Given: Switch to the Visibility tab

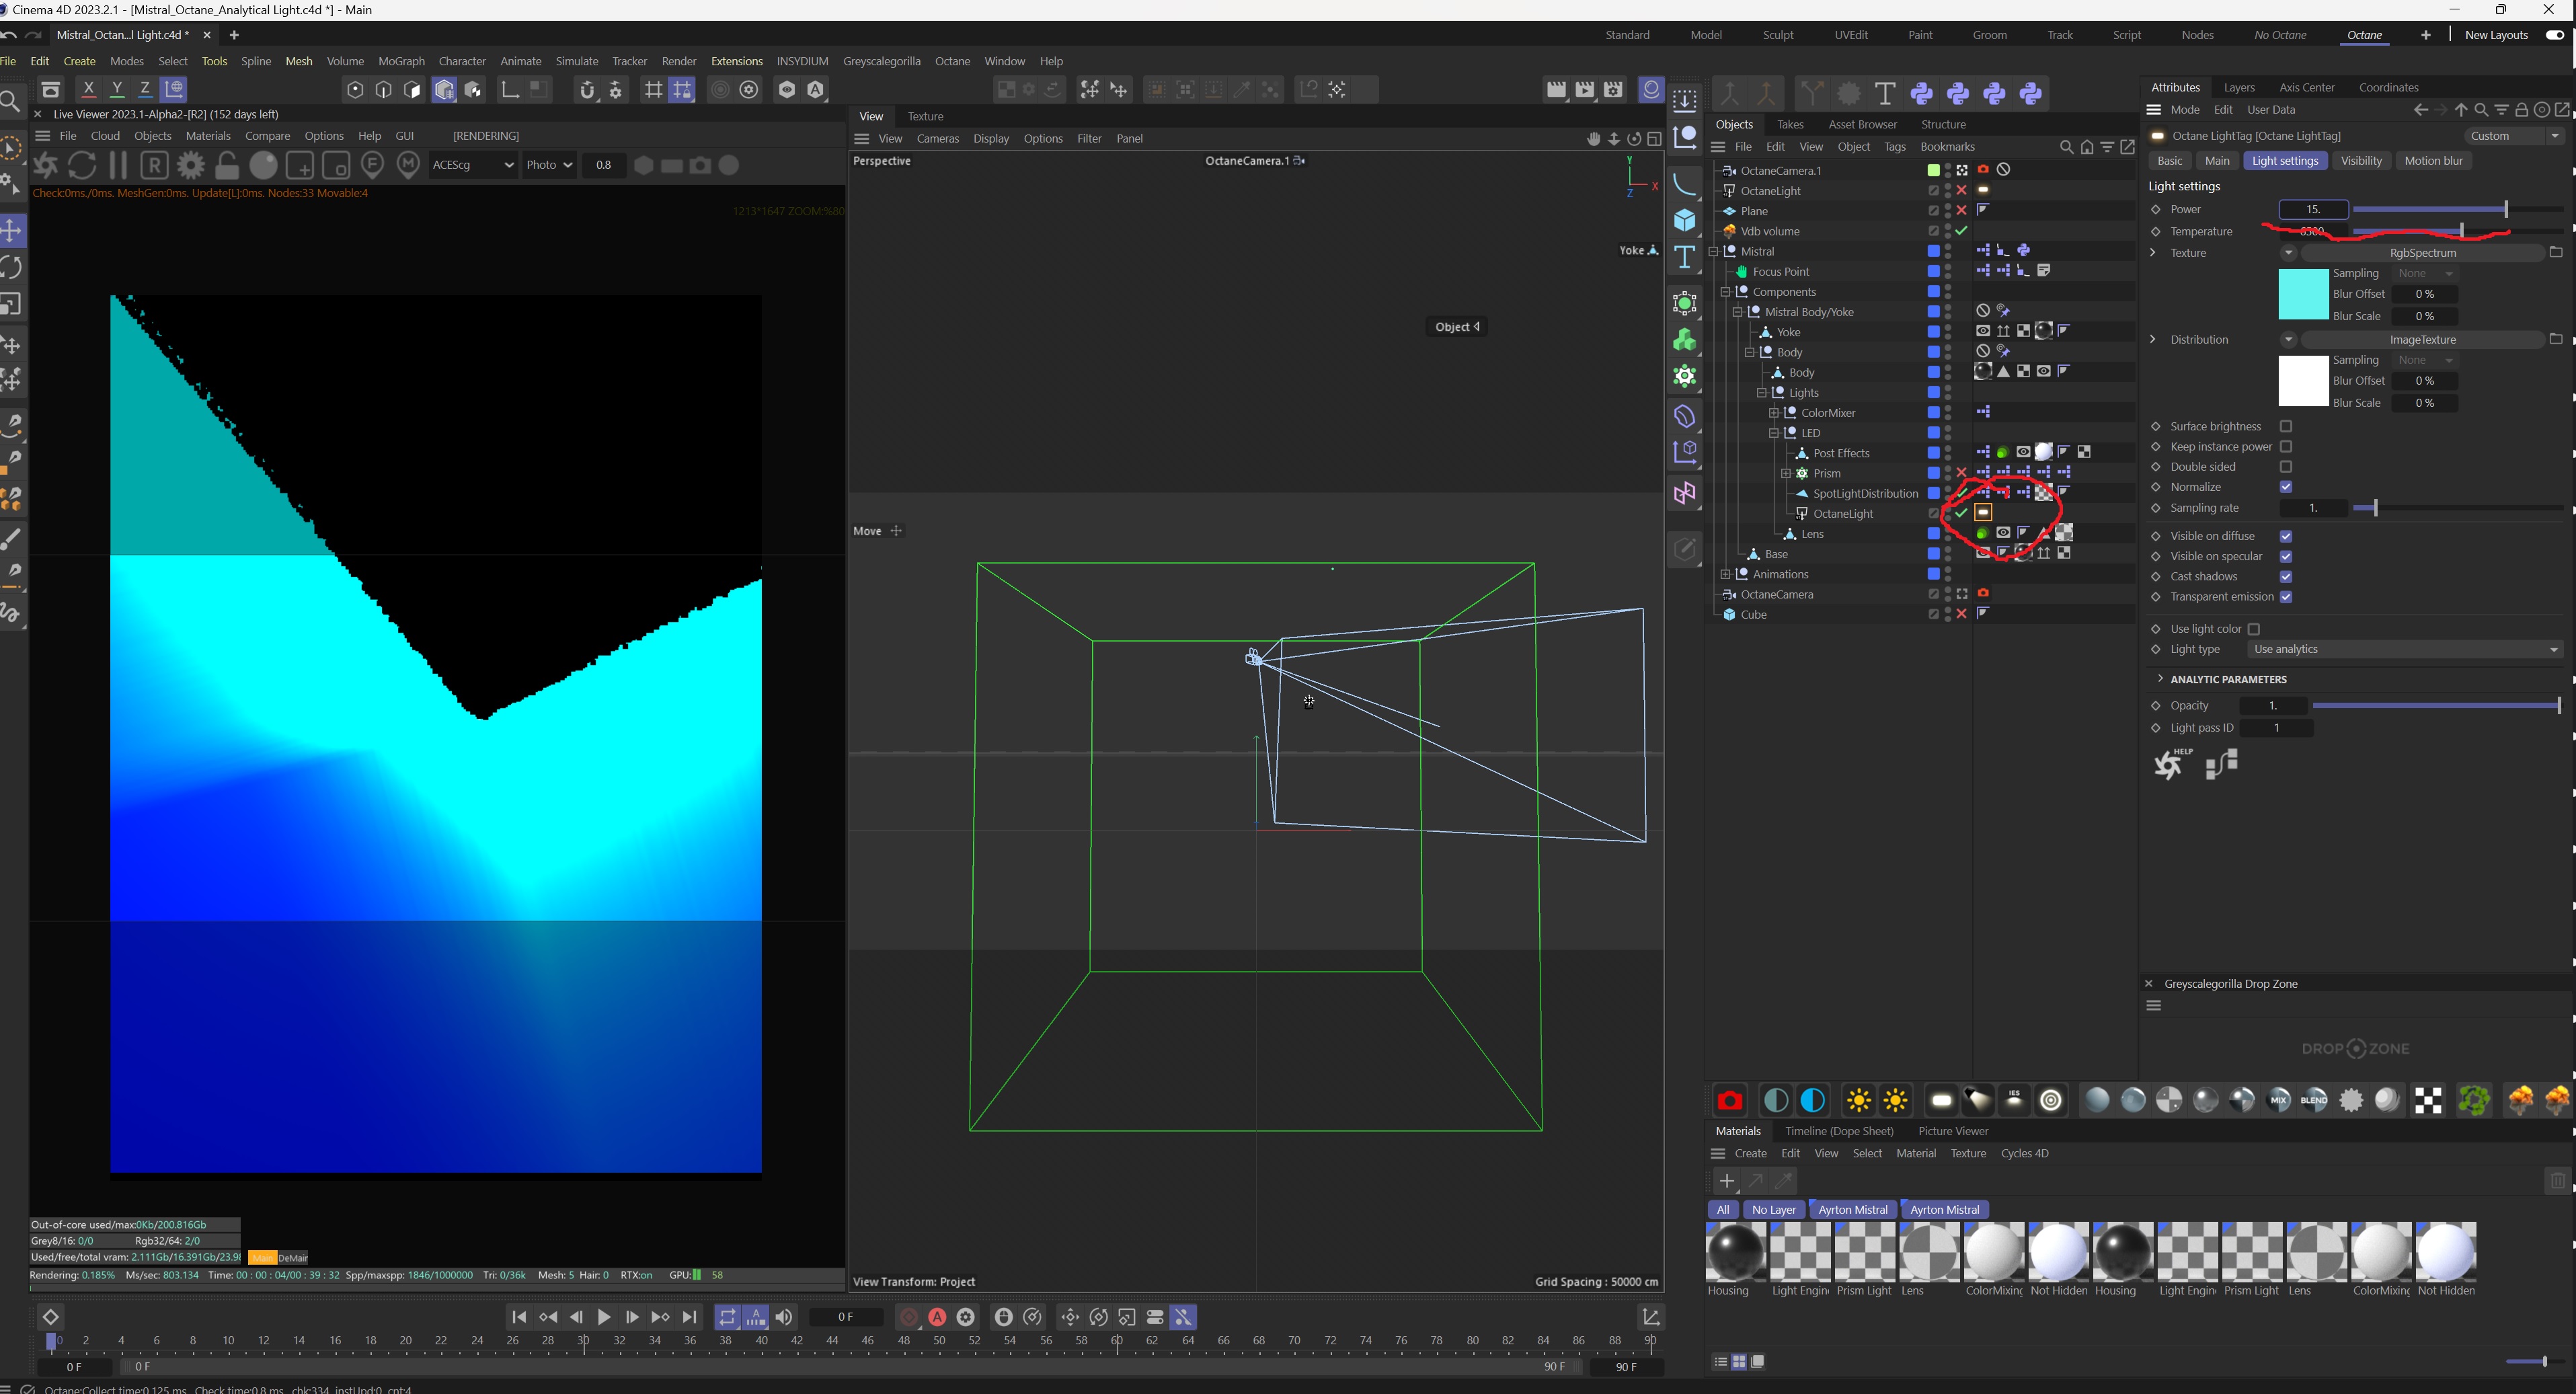Looking at the screenshot, I should tap(2361, 161).
